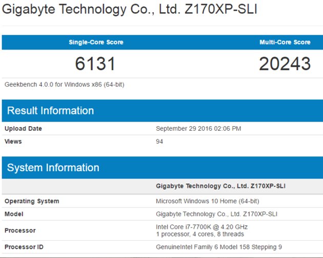Click the Processor row label
Screen dimensions: 323x258
(20, 230)
